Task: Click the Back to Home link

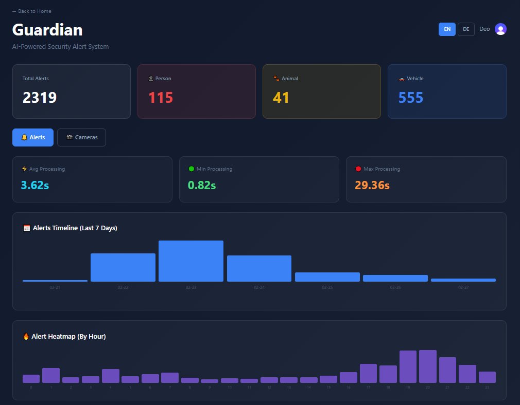Action: point(32,11)
